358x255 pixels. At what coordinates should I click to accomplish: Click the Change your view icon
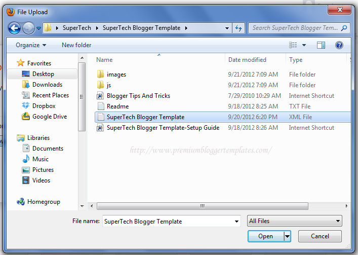point(293,45)
